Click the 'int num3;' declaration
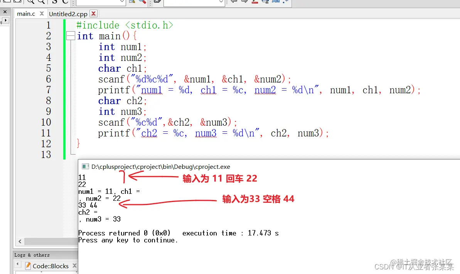 pyautogui.click(x=122, y=111)
